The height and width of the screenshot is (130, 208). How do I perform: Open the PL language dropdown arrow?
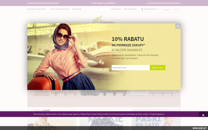pos(171,9)
